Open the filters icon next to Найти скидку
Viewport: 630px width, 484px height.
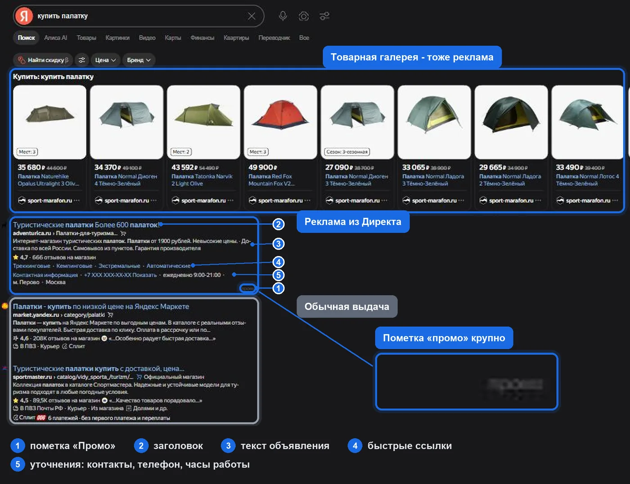tap(81, 60)
